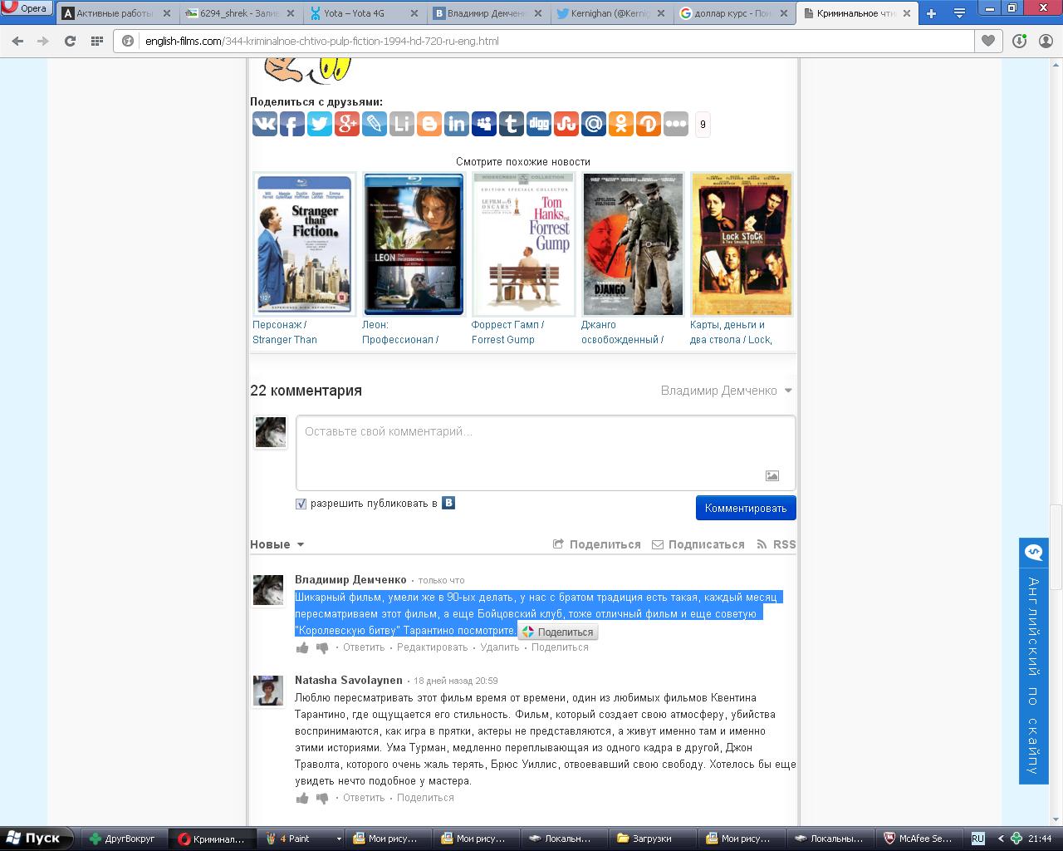Image resolution: width=1063 pixels, height=851 pixels.
Task: Share the page on Digg
Action: point(539,124)
